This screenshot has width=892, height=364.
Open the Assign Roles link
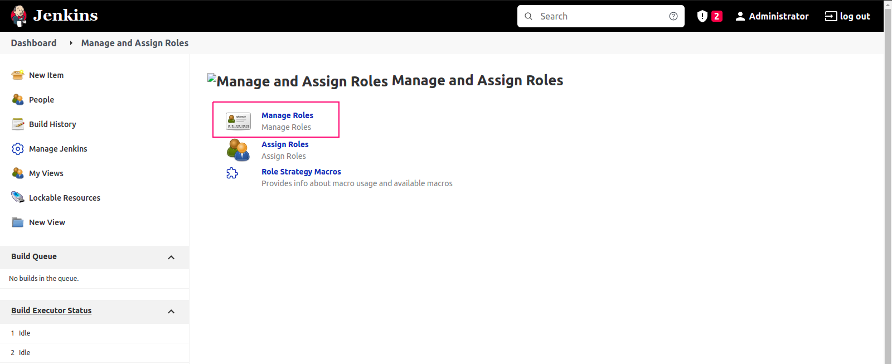(x=285, y=144)
